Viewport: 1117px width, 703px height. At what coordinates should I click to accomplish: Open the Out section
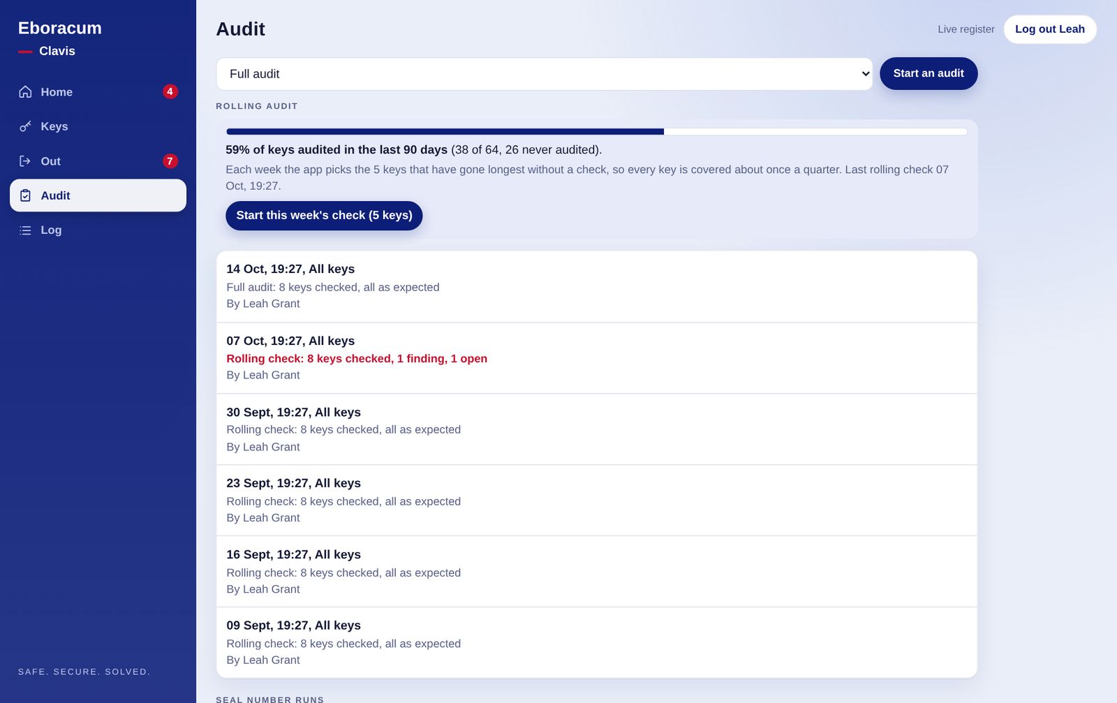(98, 161)
